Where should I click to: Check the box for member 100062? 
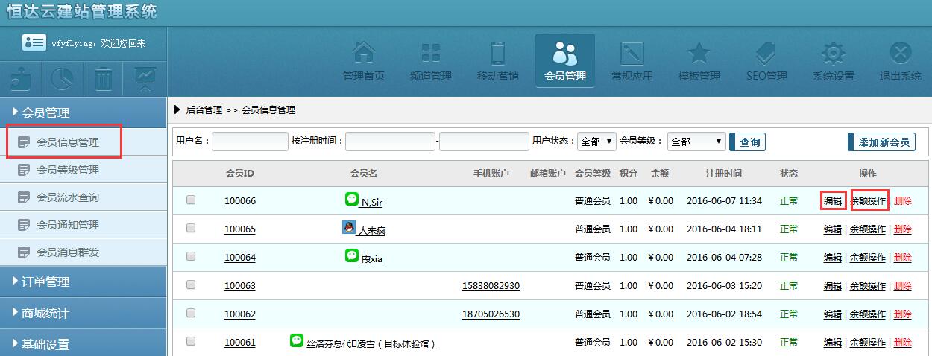tap(191, 313)
